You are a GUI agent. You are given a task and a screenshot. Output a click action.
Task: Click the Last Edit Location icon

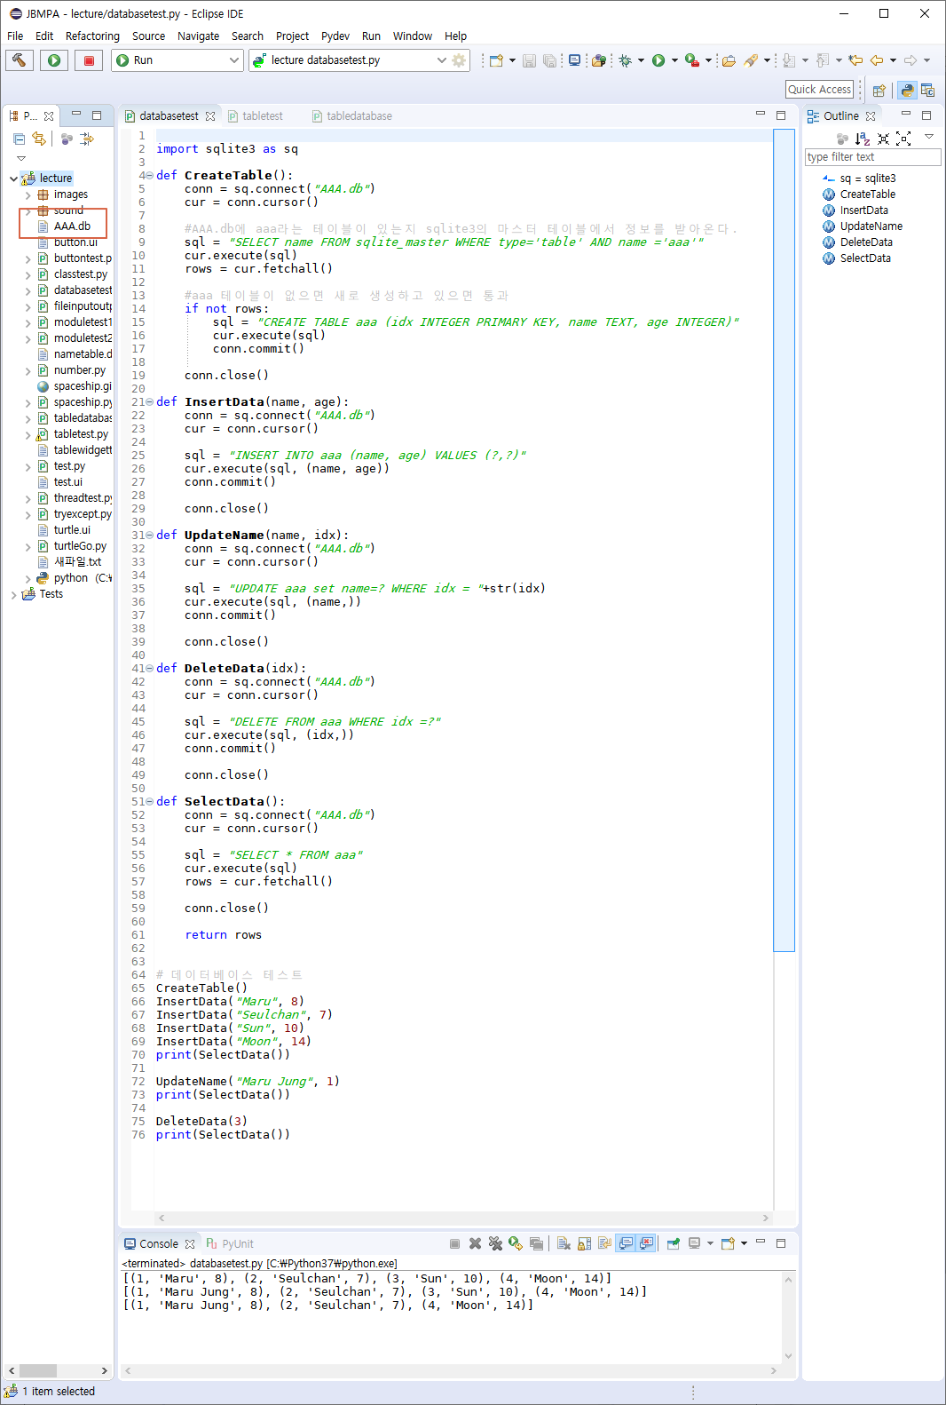(x=855, y=60)
